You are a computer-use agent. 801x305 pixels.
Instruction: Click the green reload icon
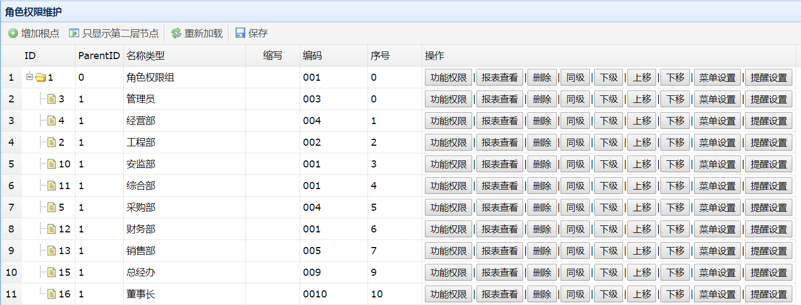[176, 34]
